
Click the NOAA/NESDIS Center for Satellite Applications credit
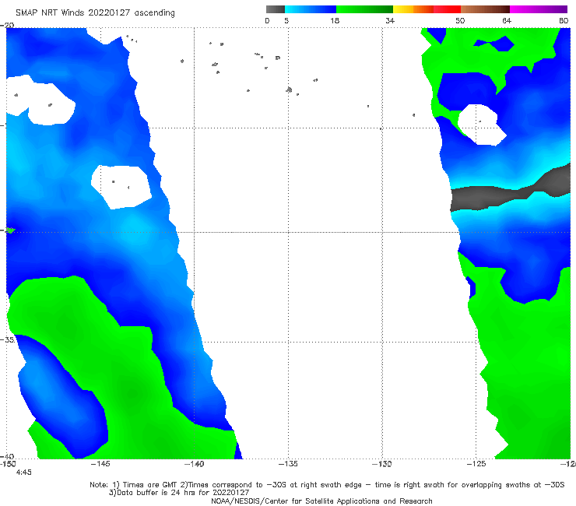point(321,501)
